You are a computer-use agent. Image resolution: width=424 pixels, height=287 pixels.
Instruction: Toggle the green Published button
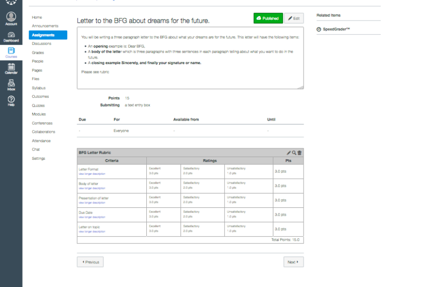tap(268, 18)
